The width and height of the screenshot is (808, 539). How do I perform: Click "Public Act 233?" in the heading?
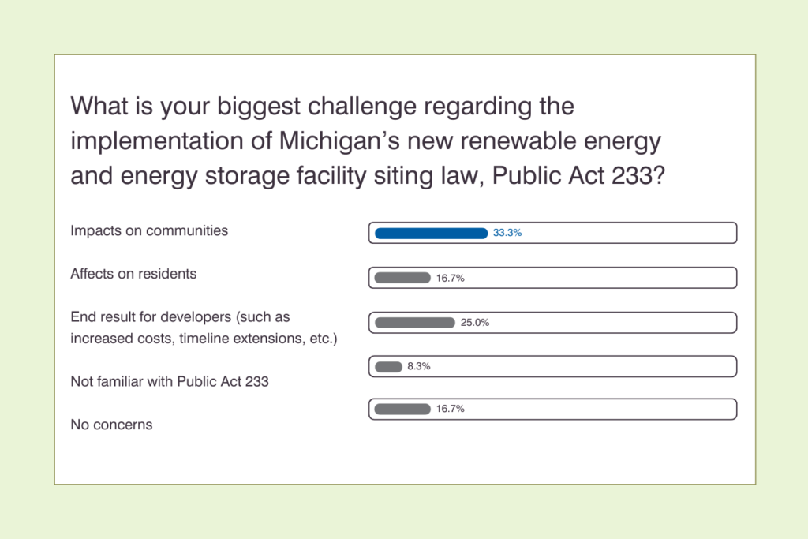pyautogui.click(x=578, y=176)
